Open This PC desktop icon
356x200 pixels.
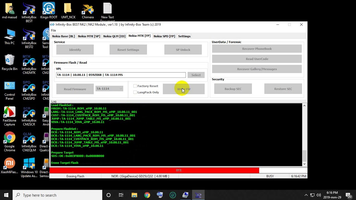(9, 37)
